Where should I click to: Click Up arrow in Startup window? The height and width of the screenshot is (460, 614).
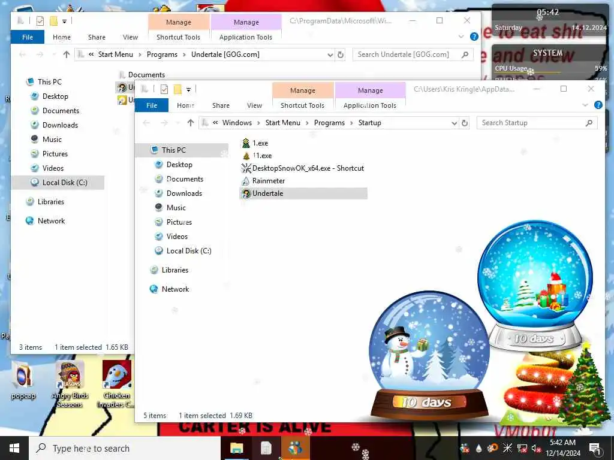tap(190, 123)
